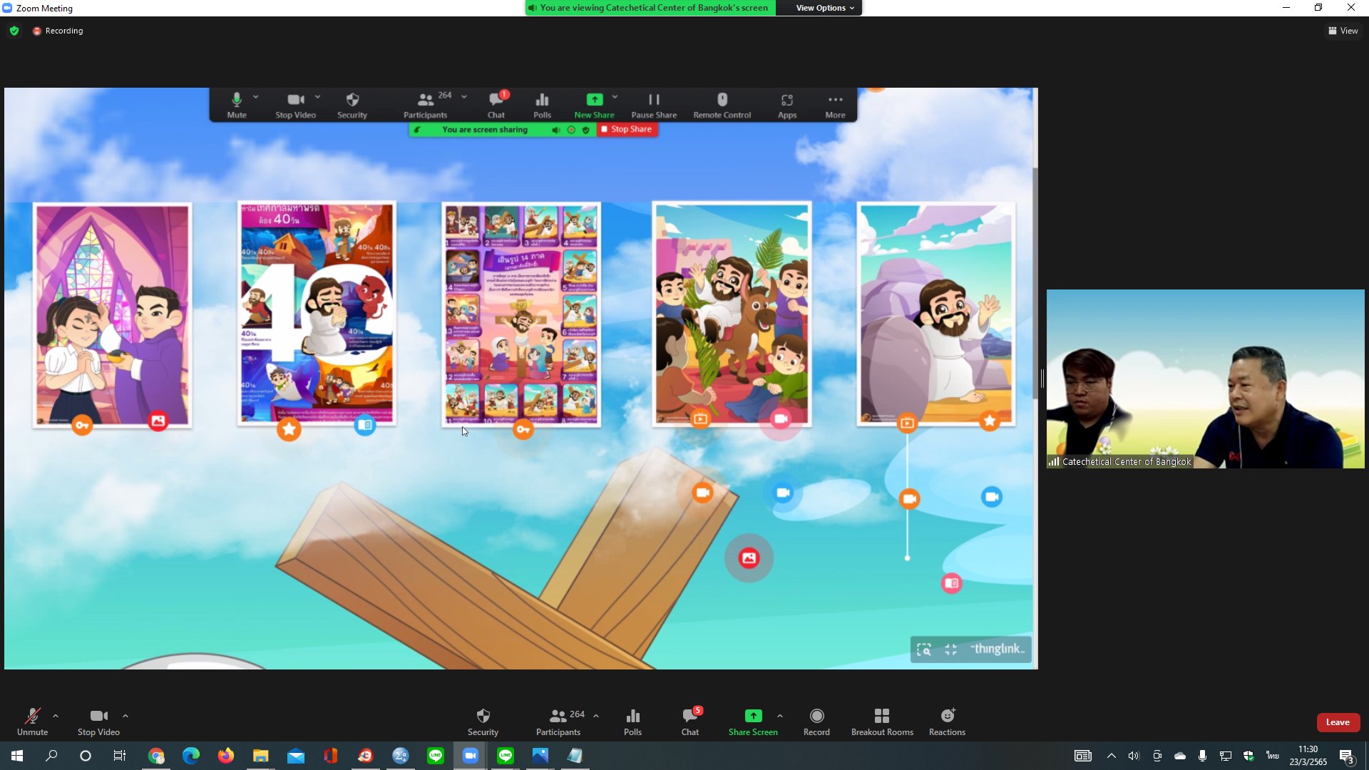Screen dimensions: 1369x770
Task: Click Chat in shared screen toolbar
Action: (496, 105)
